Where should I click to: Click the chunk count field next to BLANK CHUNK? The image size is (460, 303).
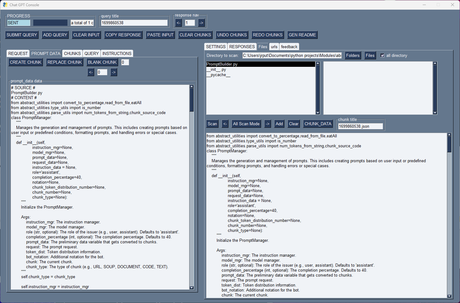click(x=125, y=62)
